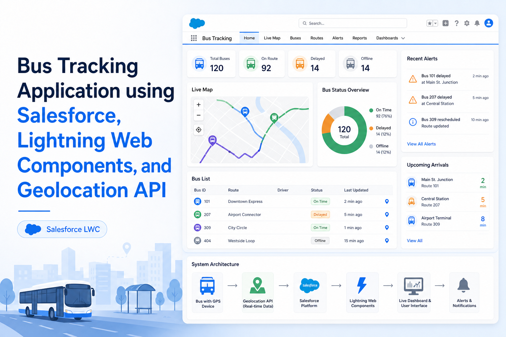Click the Bus with GPS Device architecture icon
This screenshot has height=337, width=506.
tap(208, 286)
